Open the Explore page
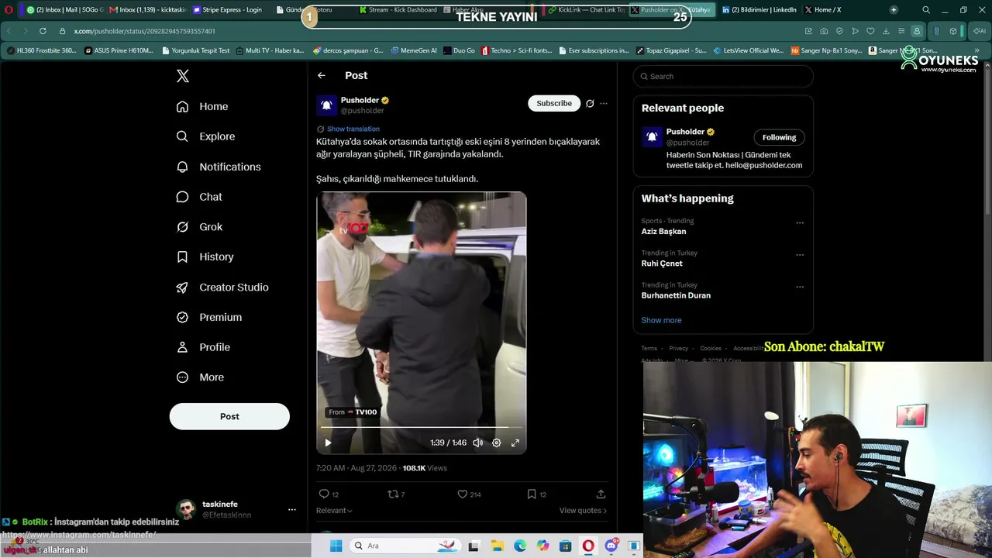The image size is (992, 558). point(205,136)
